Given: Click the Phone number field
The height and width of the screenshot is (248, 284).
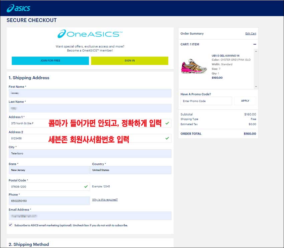Looking at the screenshot, I should [49, 201].
